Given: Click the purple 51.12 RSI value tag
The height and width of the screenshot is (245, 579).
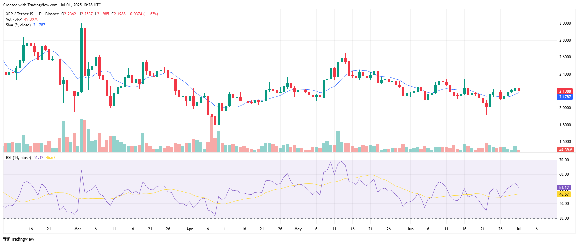Looking at the screenshot, I should click(564, 188).
